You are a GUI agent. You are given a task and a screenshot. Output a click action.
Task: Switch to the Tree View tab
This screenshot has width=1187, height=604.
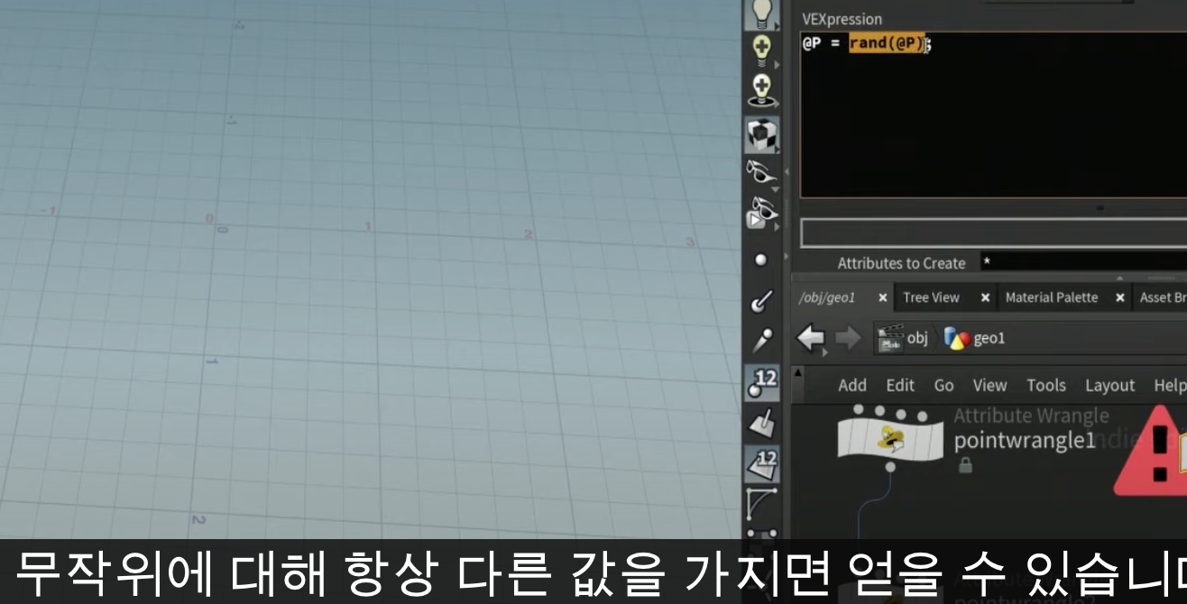[x=931, y=297]
